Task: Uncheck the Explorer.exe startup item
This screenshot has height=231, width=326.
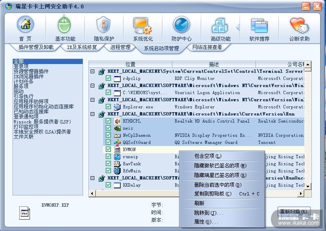Action: pyautogui.click(x=108, y=107)
